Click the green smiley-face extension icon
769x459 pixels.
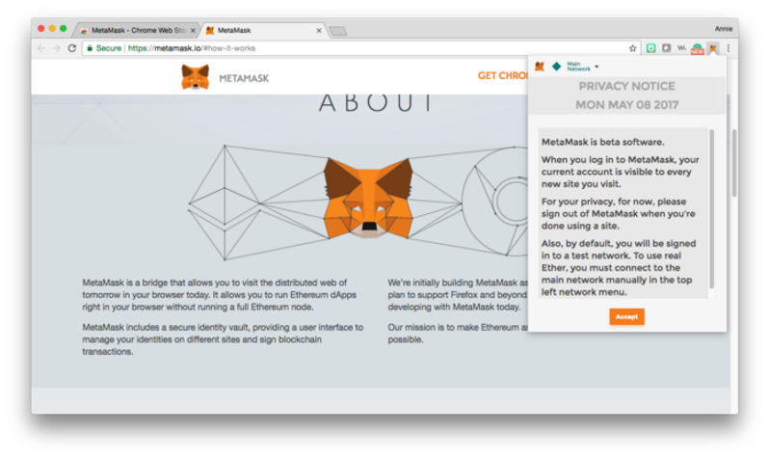[650, 48]
